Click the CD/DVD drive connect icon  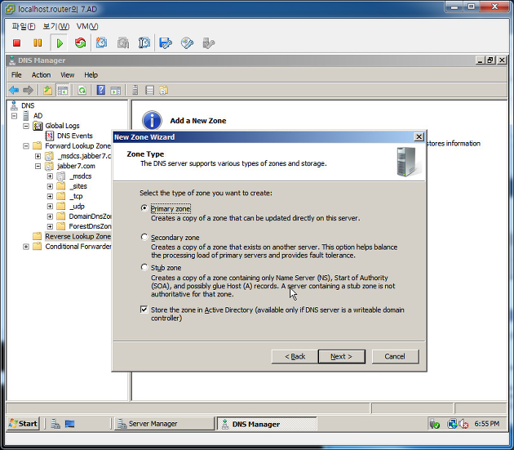[187, 43]
